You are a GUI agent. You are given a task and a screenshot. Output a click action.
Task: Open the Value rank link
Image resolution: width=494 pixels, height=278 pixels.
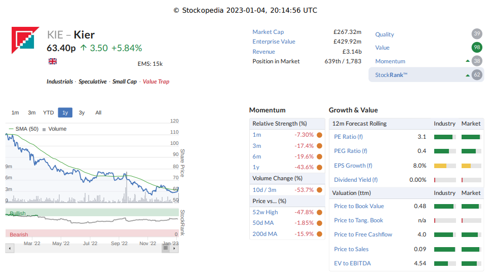382,48
